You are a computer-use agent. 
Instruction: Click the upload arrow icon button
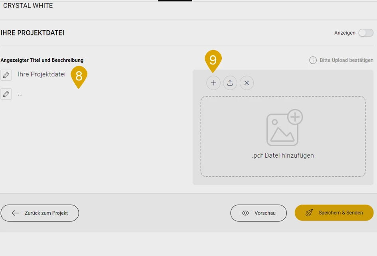(x=230, y=83)
